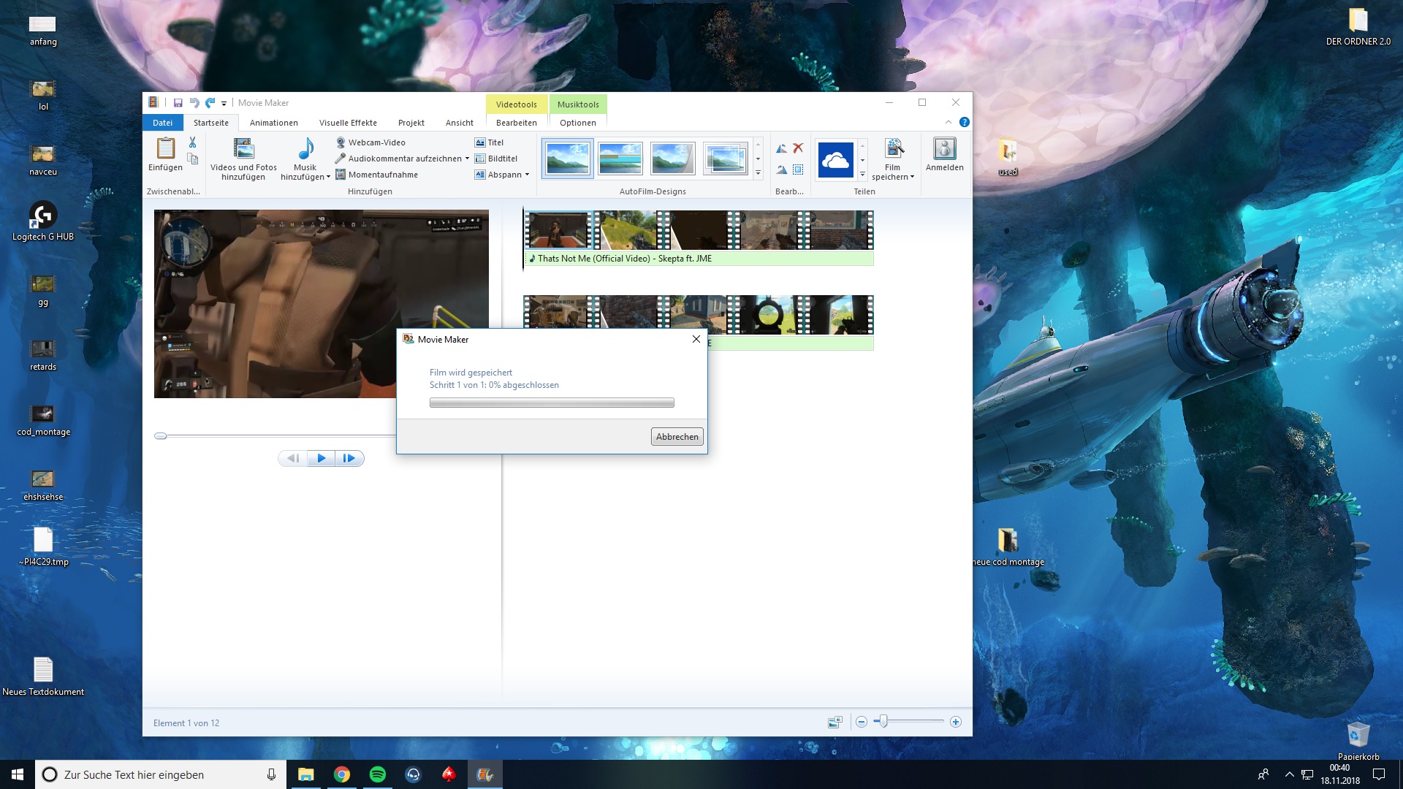Open the blue Datei menu button
Viewport: 1403px width, 789px height.
[162, 123]
